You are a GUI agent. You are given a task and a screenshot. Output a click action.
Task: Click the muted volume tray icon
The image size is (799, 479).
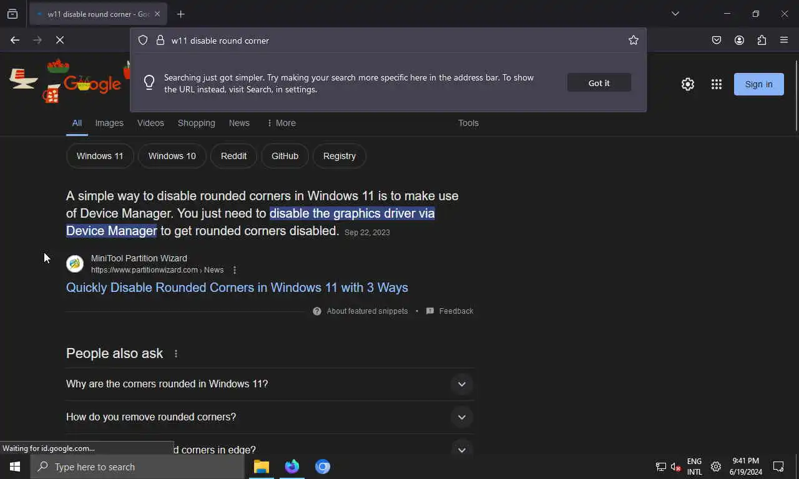(x=676, y=467)
